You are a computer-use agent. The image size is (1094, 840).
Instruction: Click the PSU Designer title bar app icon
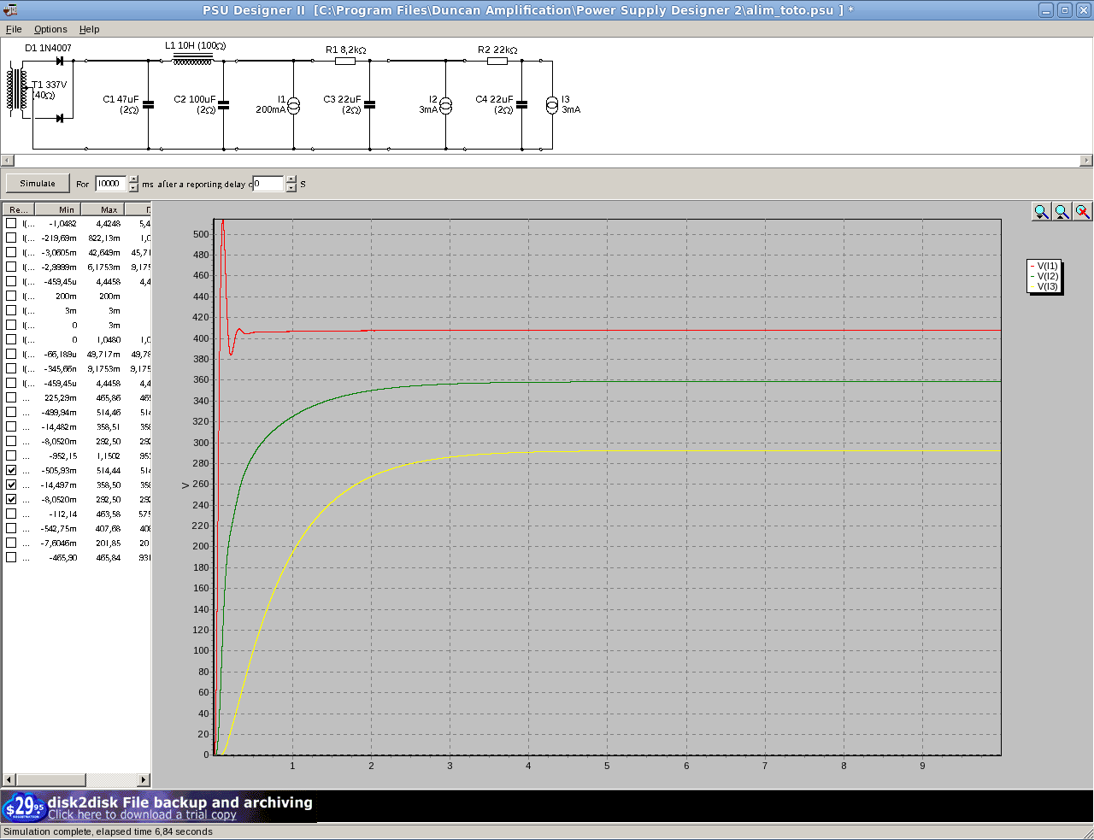[x=10, y=10]
